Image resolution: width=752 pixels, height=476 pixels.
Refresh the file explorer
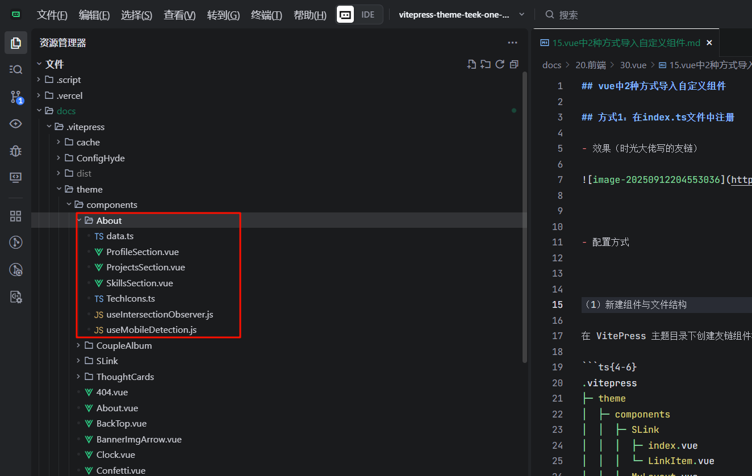(x=500, y=64)
